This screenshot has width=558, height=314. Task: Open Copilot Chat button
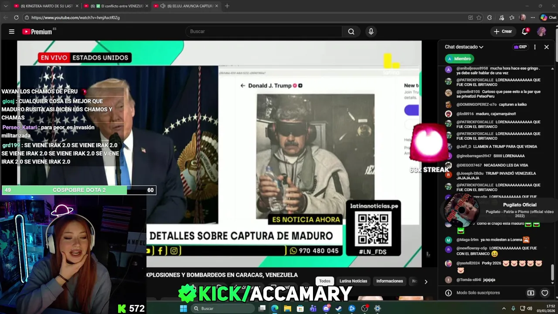tap(548, 17)
